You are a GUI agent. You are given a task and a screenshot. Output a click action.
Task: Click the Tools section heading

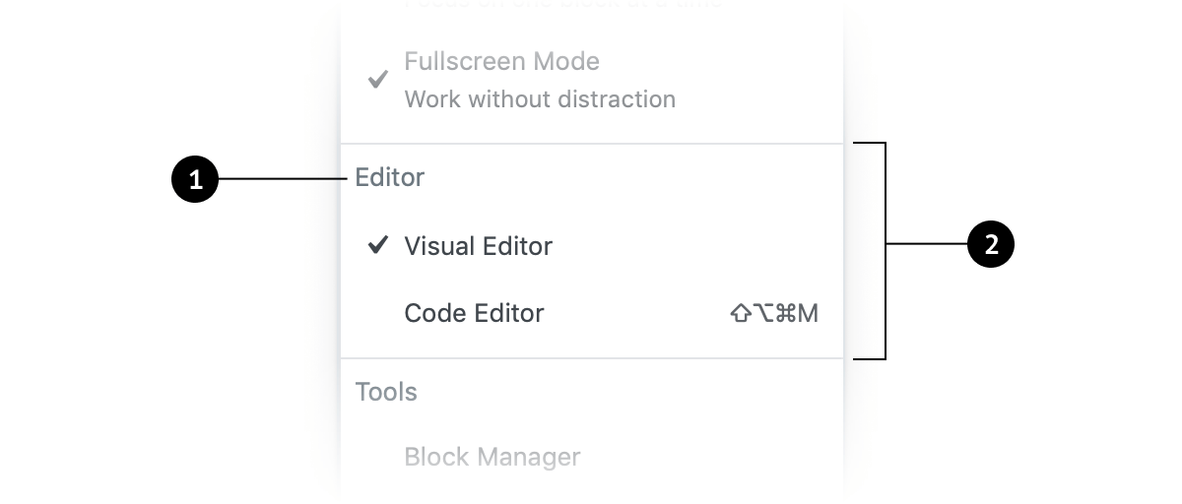[386, 392]
